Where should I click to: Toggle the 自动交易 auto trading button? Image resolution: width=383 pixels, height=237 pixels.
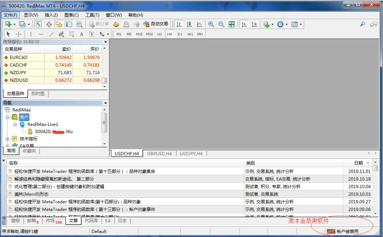(x=156, y=24)
